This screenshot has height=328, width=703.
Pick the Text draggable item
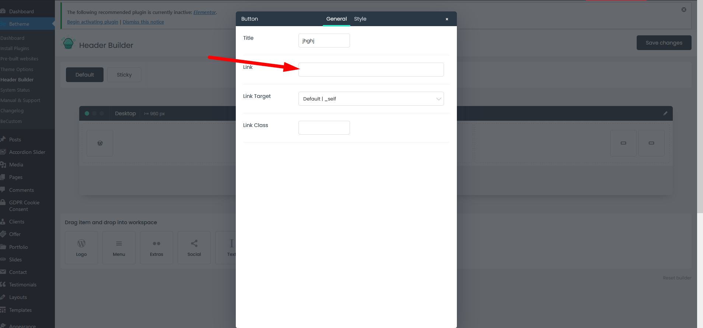(225, 248)
